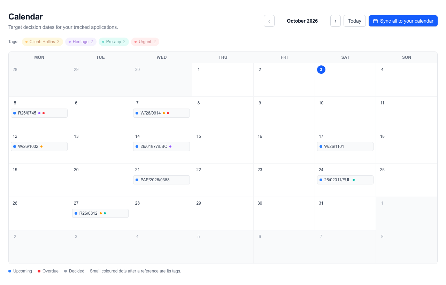Click the SUN column header
The height and width of the screenshot is (285, 446).
pos(407,57)
